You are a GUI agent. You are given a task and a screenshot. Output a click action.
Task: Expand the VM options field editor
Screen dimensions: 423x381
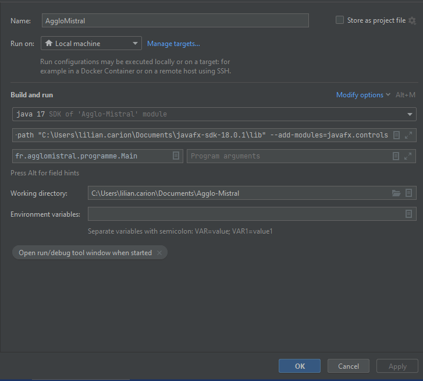coord(408,135)
